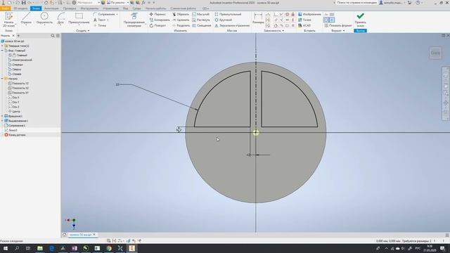Open Windows Start menu
The width and height of the screenshot is (450, 253).
point(6,248)
